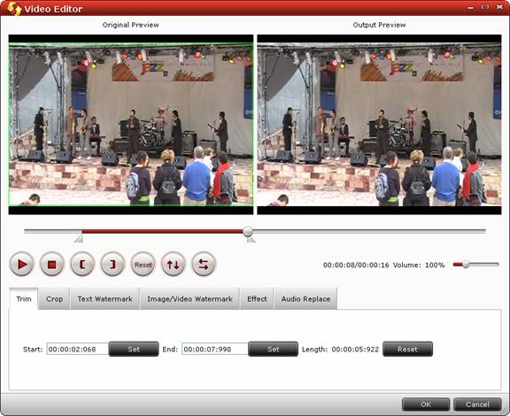Select the start trim triangle marker

[79, 239]
